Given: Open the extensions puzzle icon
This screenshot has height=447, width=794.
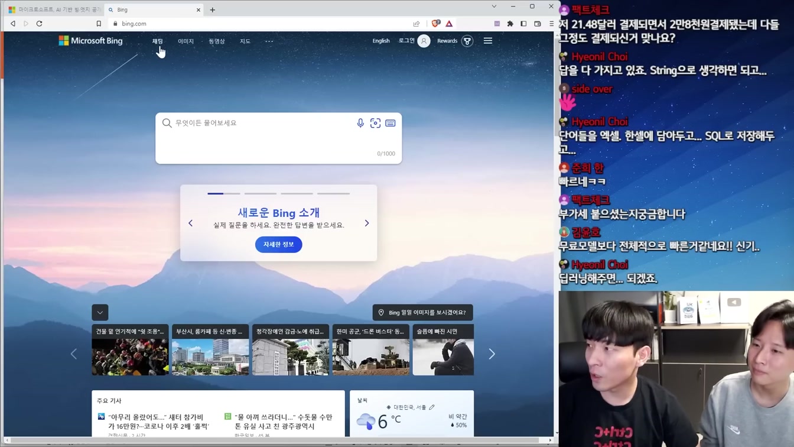Looking at the screenshot, I should tap(510, 24).
